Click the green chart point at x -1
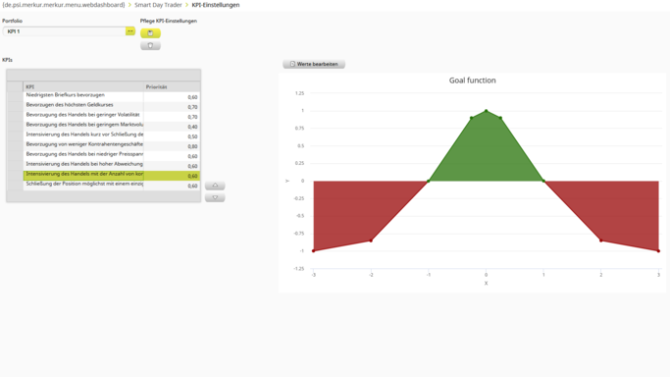 [429, 181]
